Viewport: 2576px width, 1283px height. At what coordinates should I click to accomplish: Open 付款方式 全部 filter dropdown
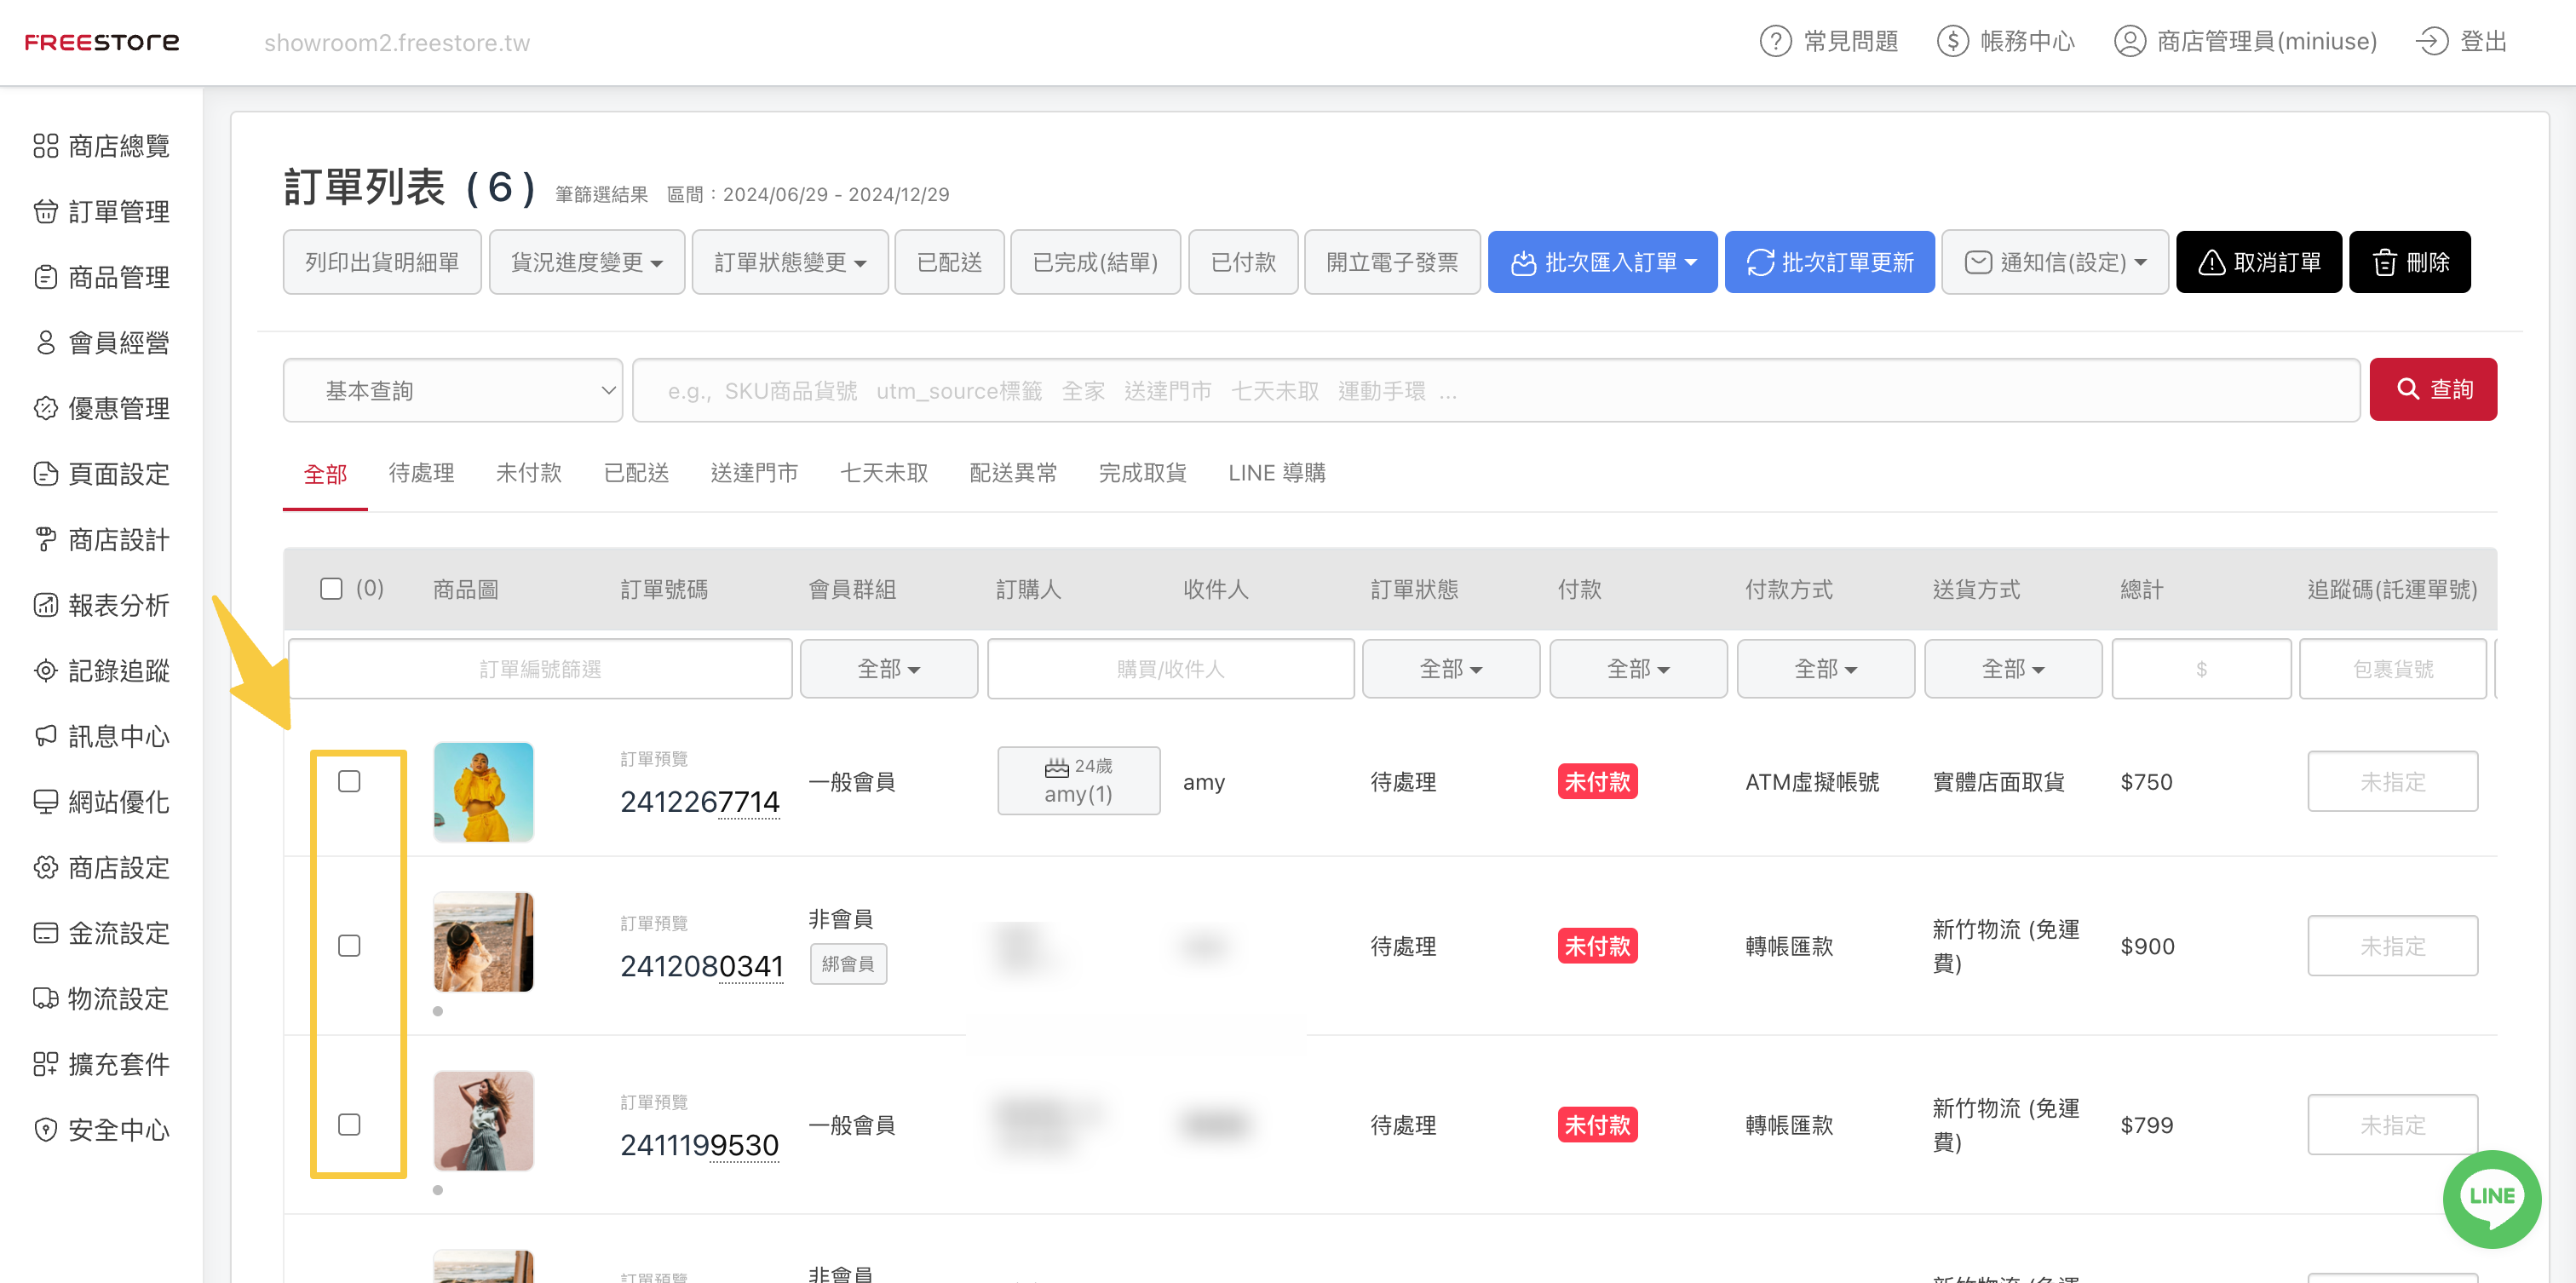click(1826, 669)
